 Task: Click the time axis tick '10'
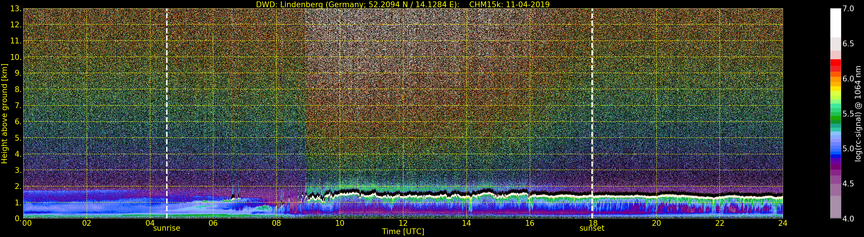[340, 223]
